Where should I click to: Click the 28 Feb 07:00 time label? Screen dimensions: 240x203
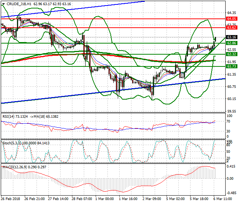pos(82,199)
